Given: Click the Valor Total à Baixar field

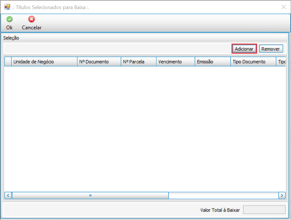Looking at the screenshot, I should [x=264, y=210].
